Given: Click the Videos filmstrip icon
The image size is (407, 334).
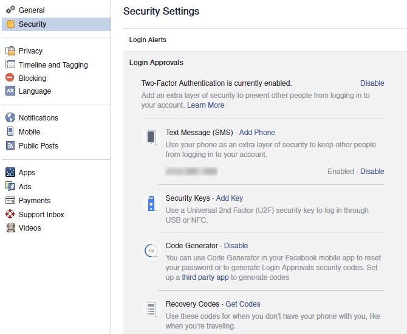Looking at the screenshot, I should tap(11, 228).
